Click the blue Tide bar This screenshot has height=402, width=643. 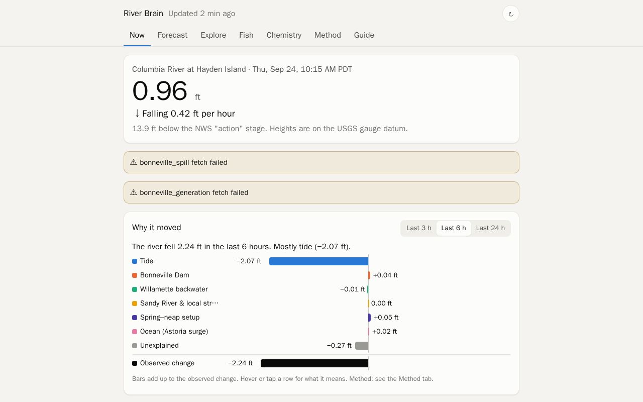click(x=318, y=261)
